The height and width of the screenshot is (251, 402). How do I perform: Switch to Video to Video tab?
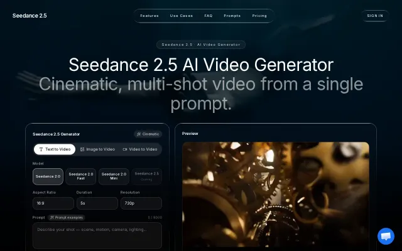pos(140,149)
